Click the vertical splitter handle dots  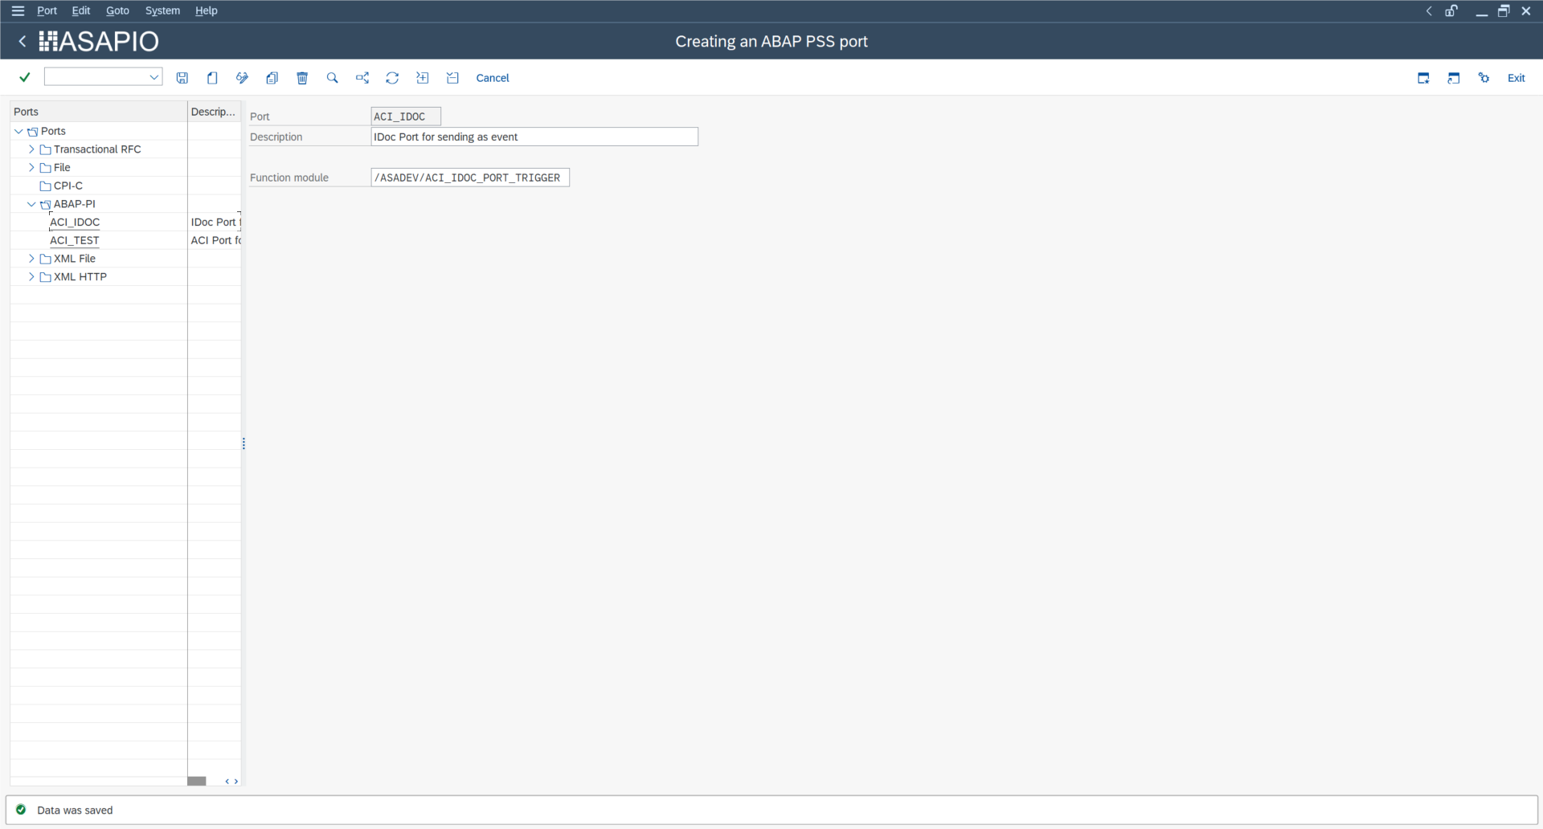(x=244, y=443)
